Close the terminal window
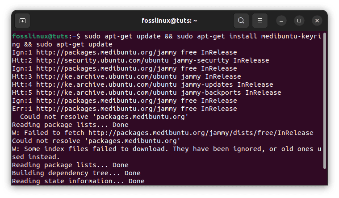The height and width of the screenshot is (198, 339). click(x=317, y=21)
